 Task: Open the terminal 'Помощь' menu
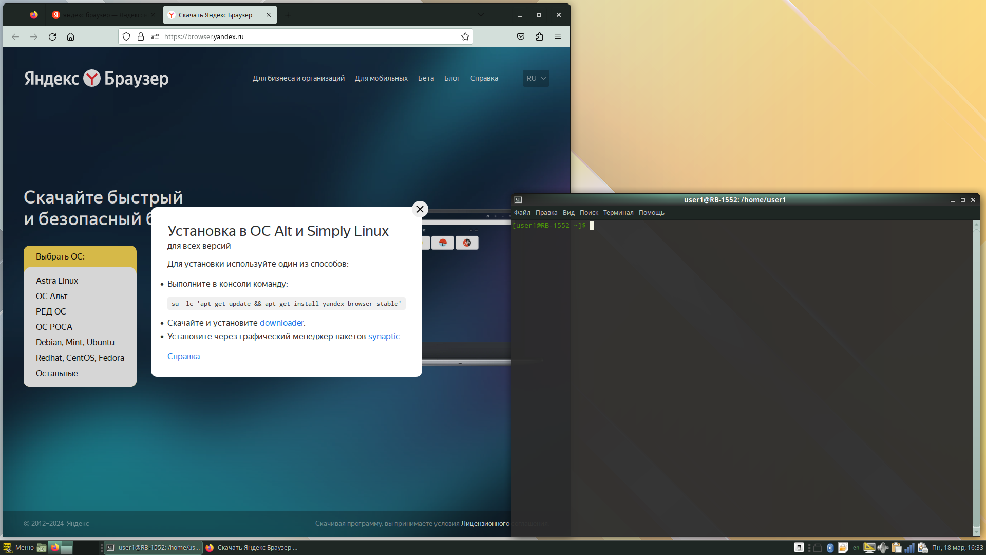[652, 212]
